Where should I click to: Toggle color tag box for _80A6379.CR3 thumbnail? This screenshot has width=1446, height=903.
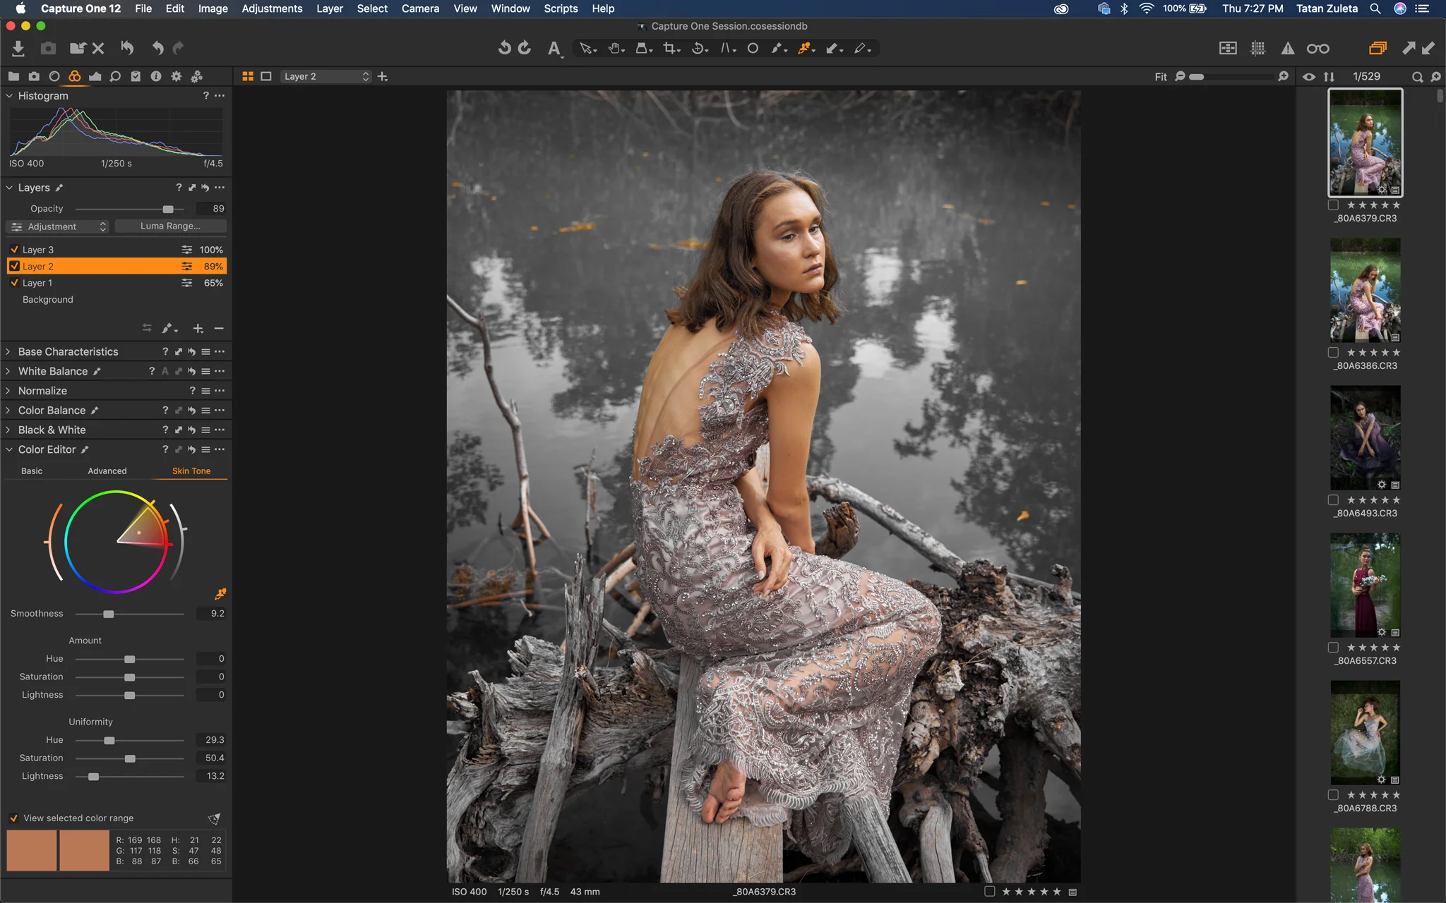pos(1333,205)
